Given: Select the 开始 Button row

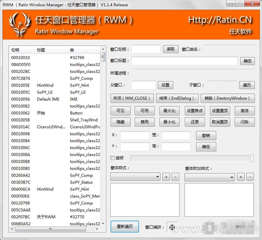Looking at the screenshot, I should (55, 113).
